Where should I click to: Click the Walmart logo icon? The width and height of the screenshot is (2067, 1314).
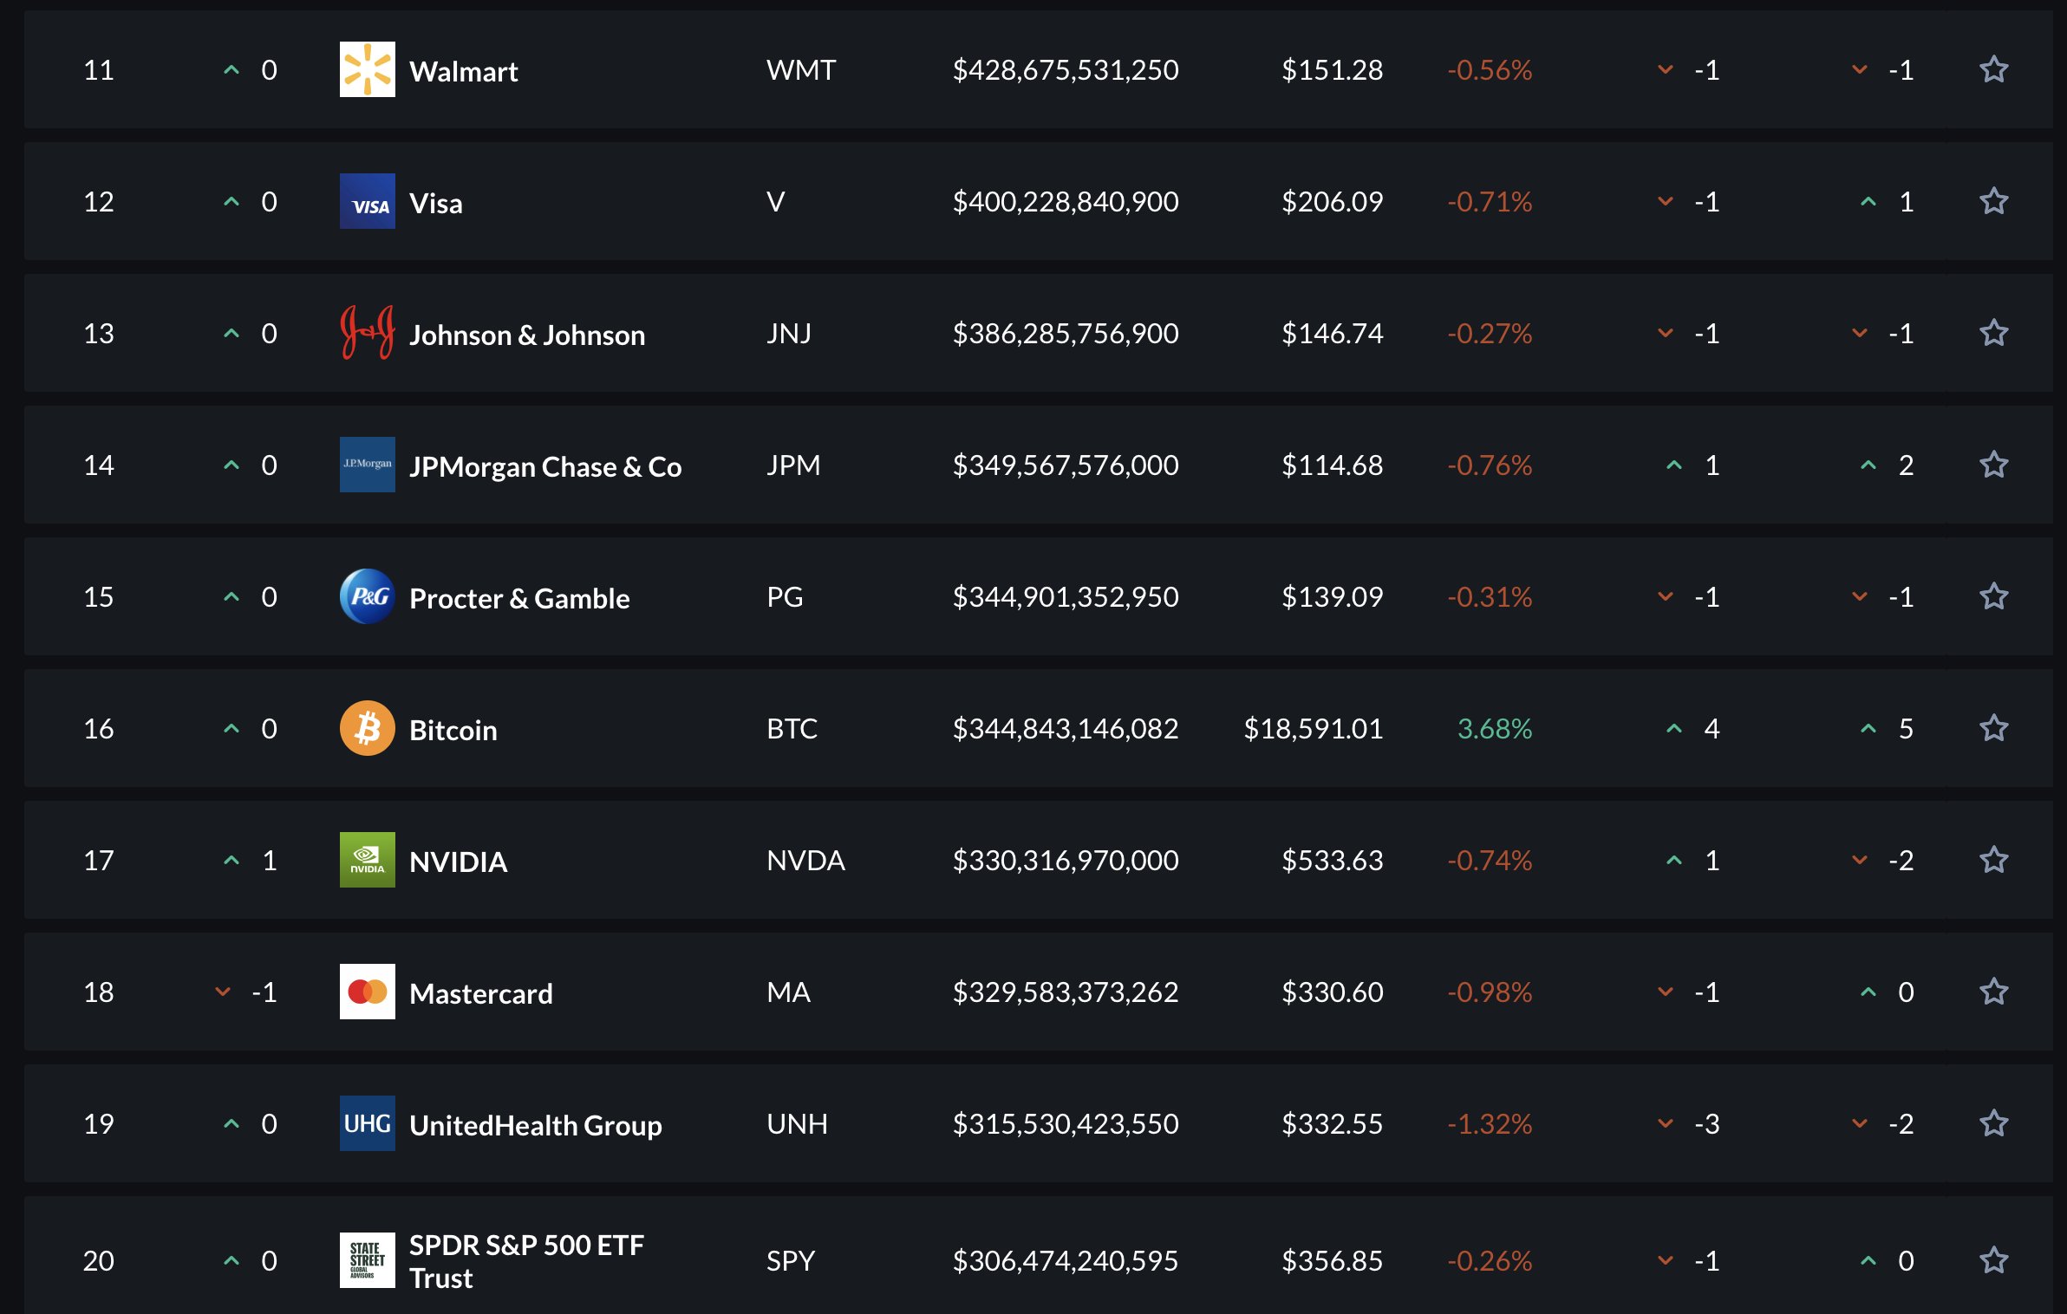point(368,69)
